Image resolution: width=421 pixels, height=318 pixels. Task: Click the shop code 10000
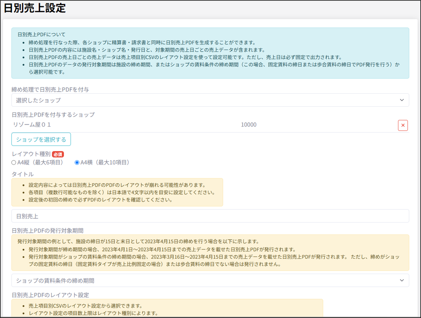tap(248, 124)
